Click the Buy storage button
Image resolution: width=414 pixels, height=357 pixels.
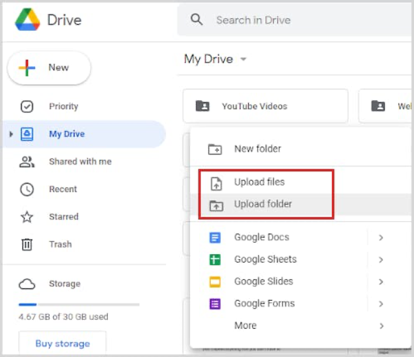63,343
